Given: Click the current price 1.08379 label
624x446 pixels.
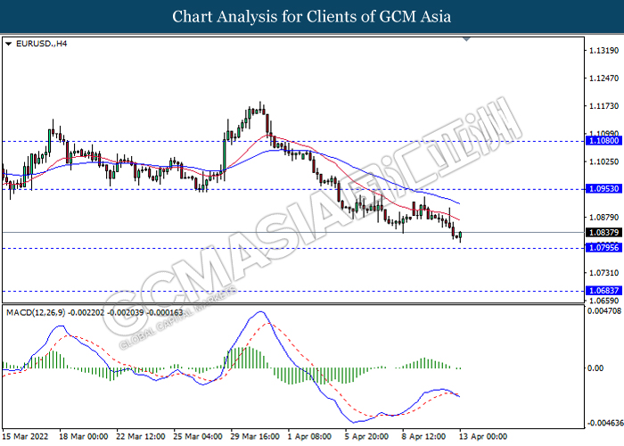Looking at the screenshot, I should (603, 232).
